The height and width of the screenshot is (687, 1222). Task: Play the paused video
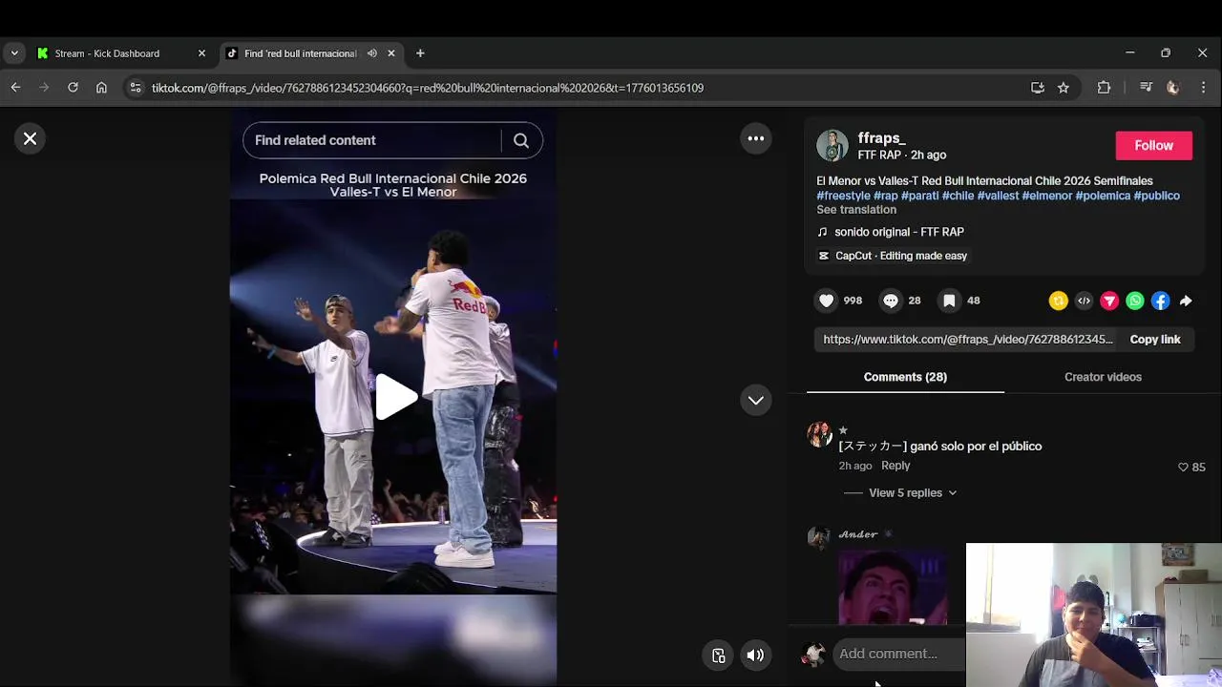coord(394,397)
